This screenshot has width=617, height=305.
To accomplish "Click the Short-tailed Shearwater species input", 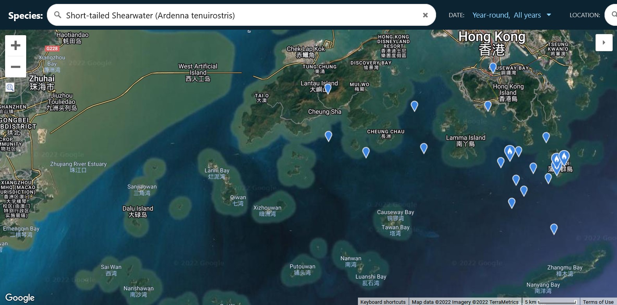I will [x=234, y=15].
